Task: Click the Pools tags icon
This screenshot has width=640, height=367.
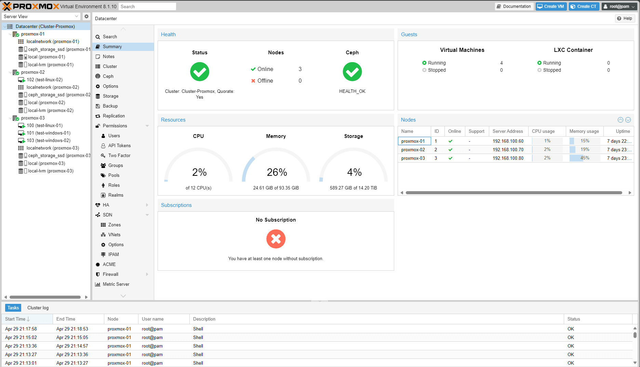Action: (x=103, y=175)
